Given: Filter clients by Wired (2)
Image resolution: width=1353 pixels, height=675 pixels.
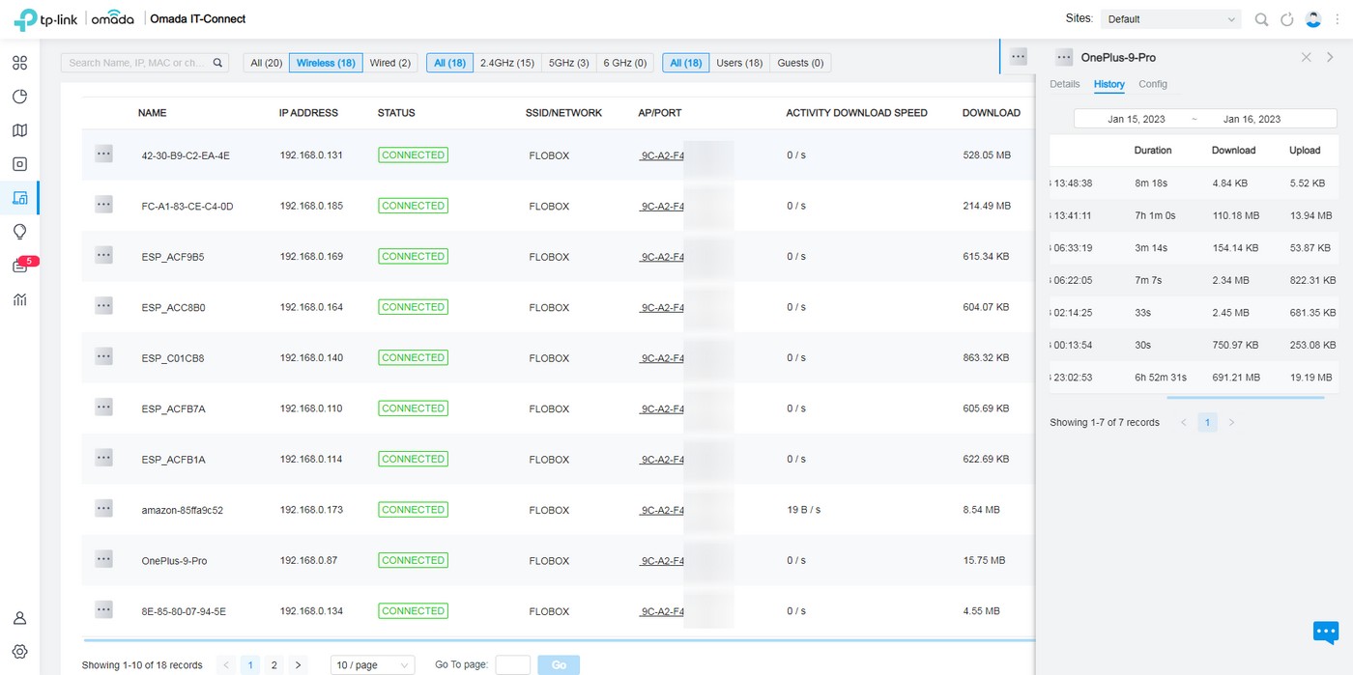Looking at the screenshot, I should tap(390, 63).
